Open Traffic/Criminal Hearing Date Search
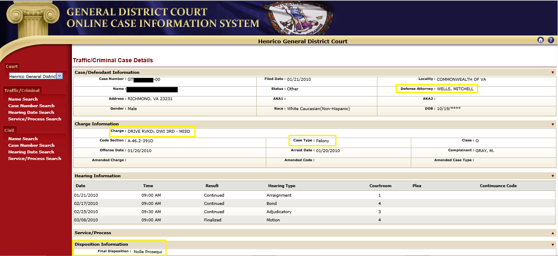 tap(31, 112)
